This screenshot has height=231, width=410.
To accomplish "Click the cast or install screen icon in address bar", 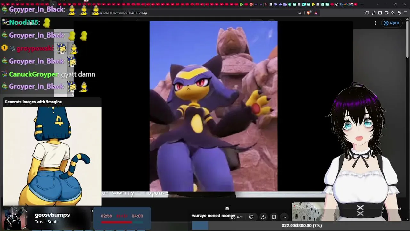I will pos(299,13).
